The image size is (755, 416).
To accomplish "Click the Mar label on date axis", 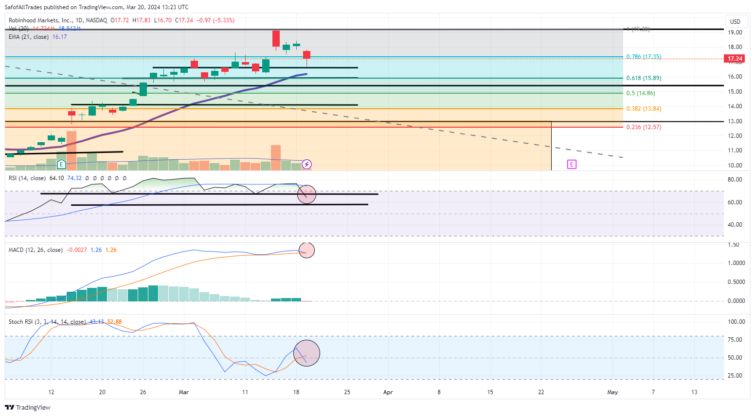I will [184, 392].
